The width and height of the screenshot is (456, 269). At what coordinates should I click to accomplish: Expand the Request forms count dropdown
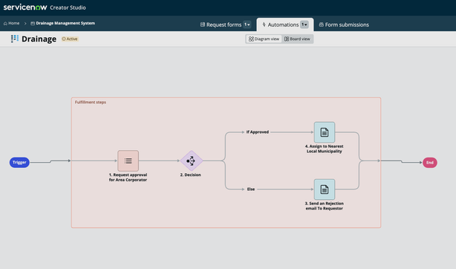coord(247,25)
